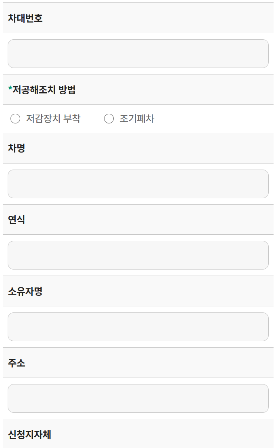Click the vehicle identification number text box
This screenshot has height=448, width=278.
[138, 53]
